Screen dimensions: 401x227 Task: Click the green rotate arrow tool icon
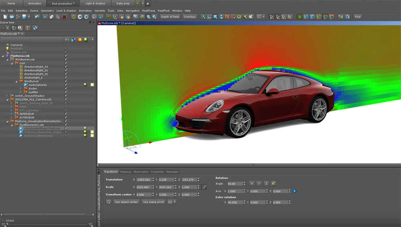pyautogui.click(x=239, y=17)
